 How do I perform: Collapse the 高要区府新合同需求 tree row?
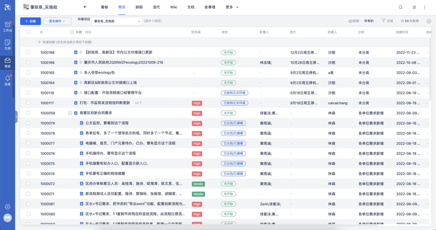(70, 113)
